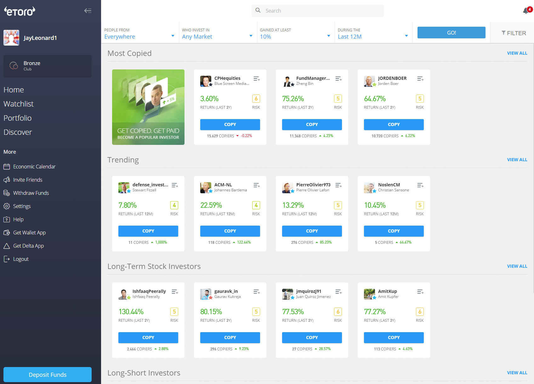Copy trader PierreOlivier973
Viewport: 534px width, 384px height.
point(312,231)
